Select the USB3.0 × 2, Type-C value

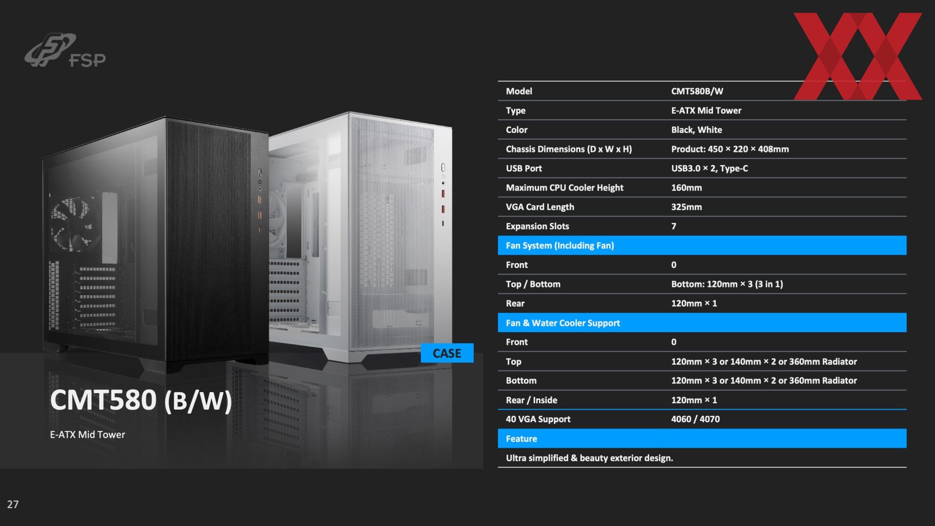coord(709,169)
